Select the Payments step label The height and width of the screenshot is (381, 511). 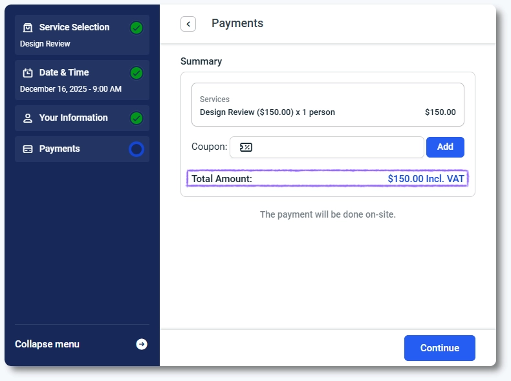[x=60, y=149]
